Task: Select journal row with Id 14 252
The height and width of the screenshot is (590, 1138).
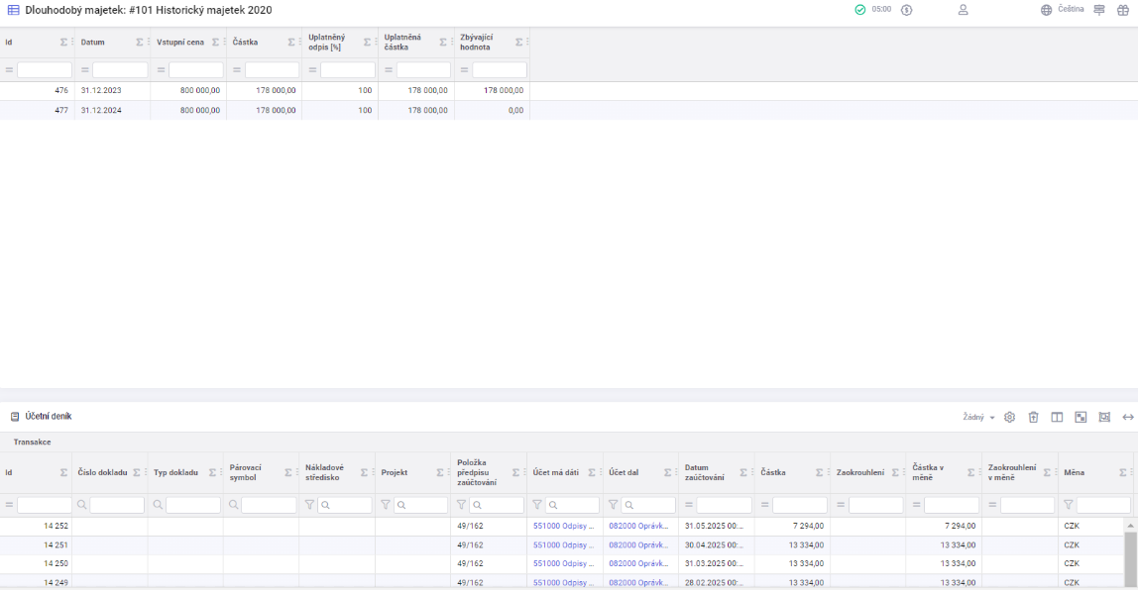Action: 562,527
